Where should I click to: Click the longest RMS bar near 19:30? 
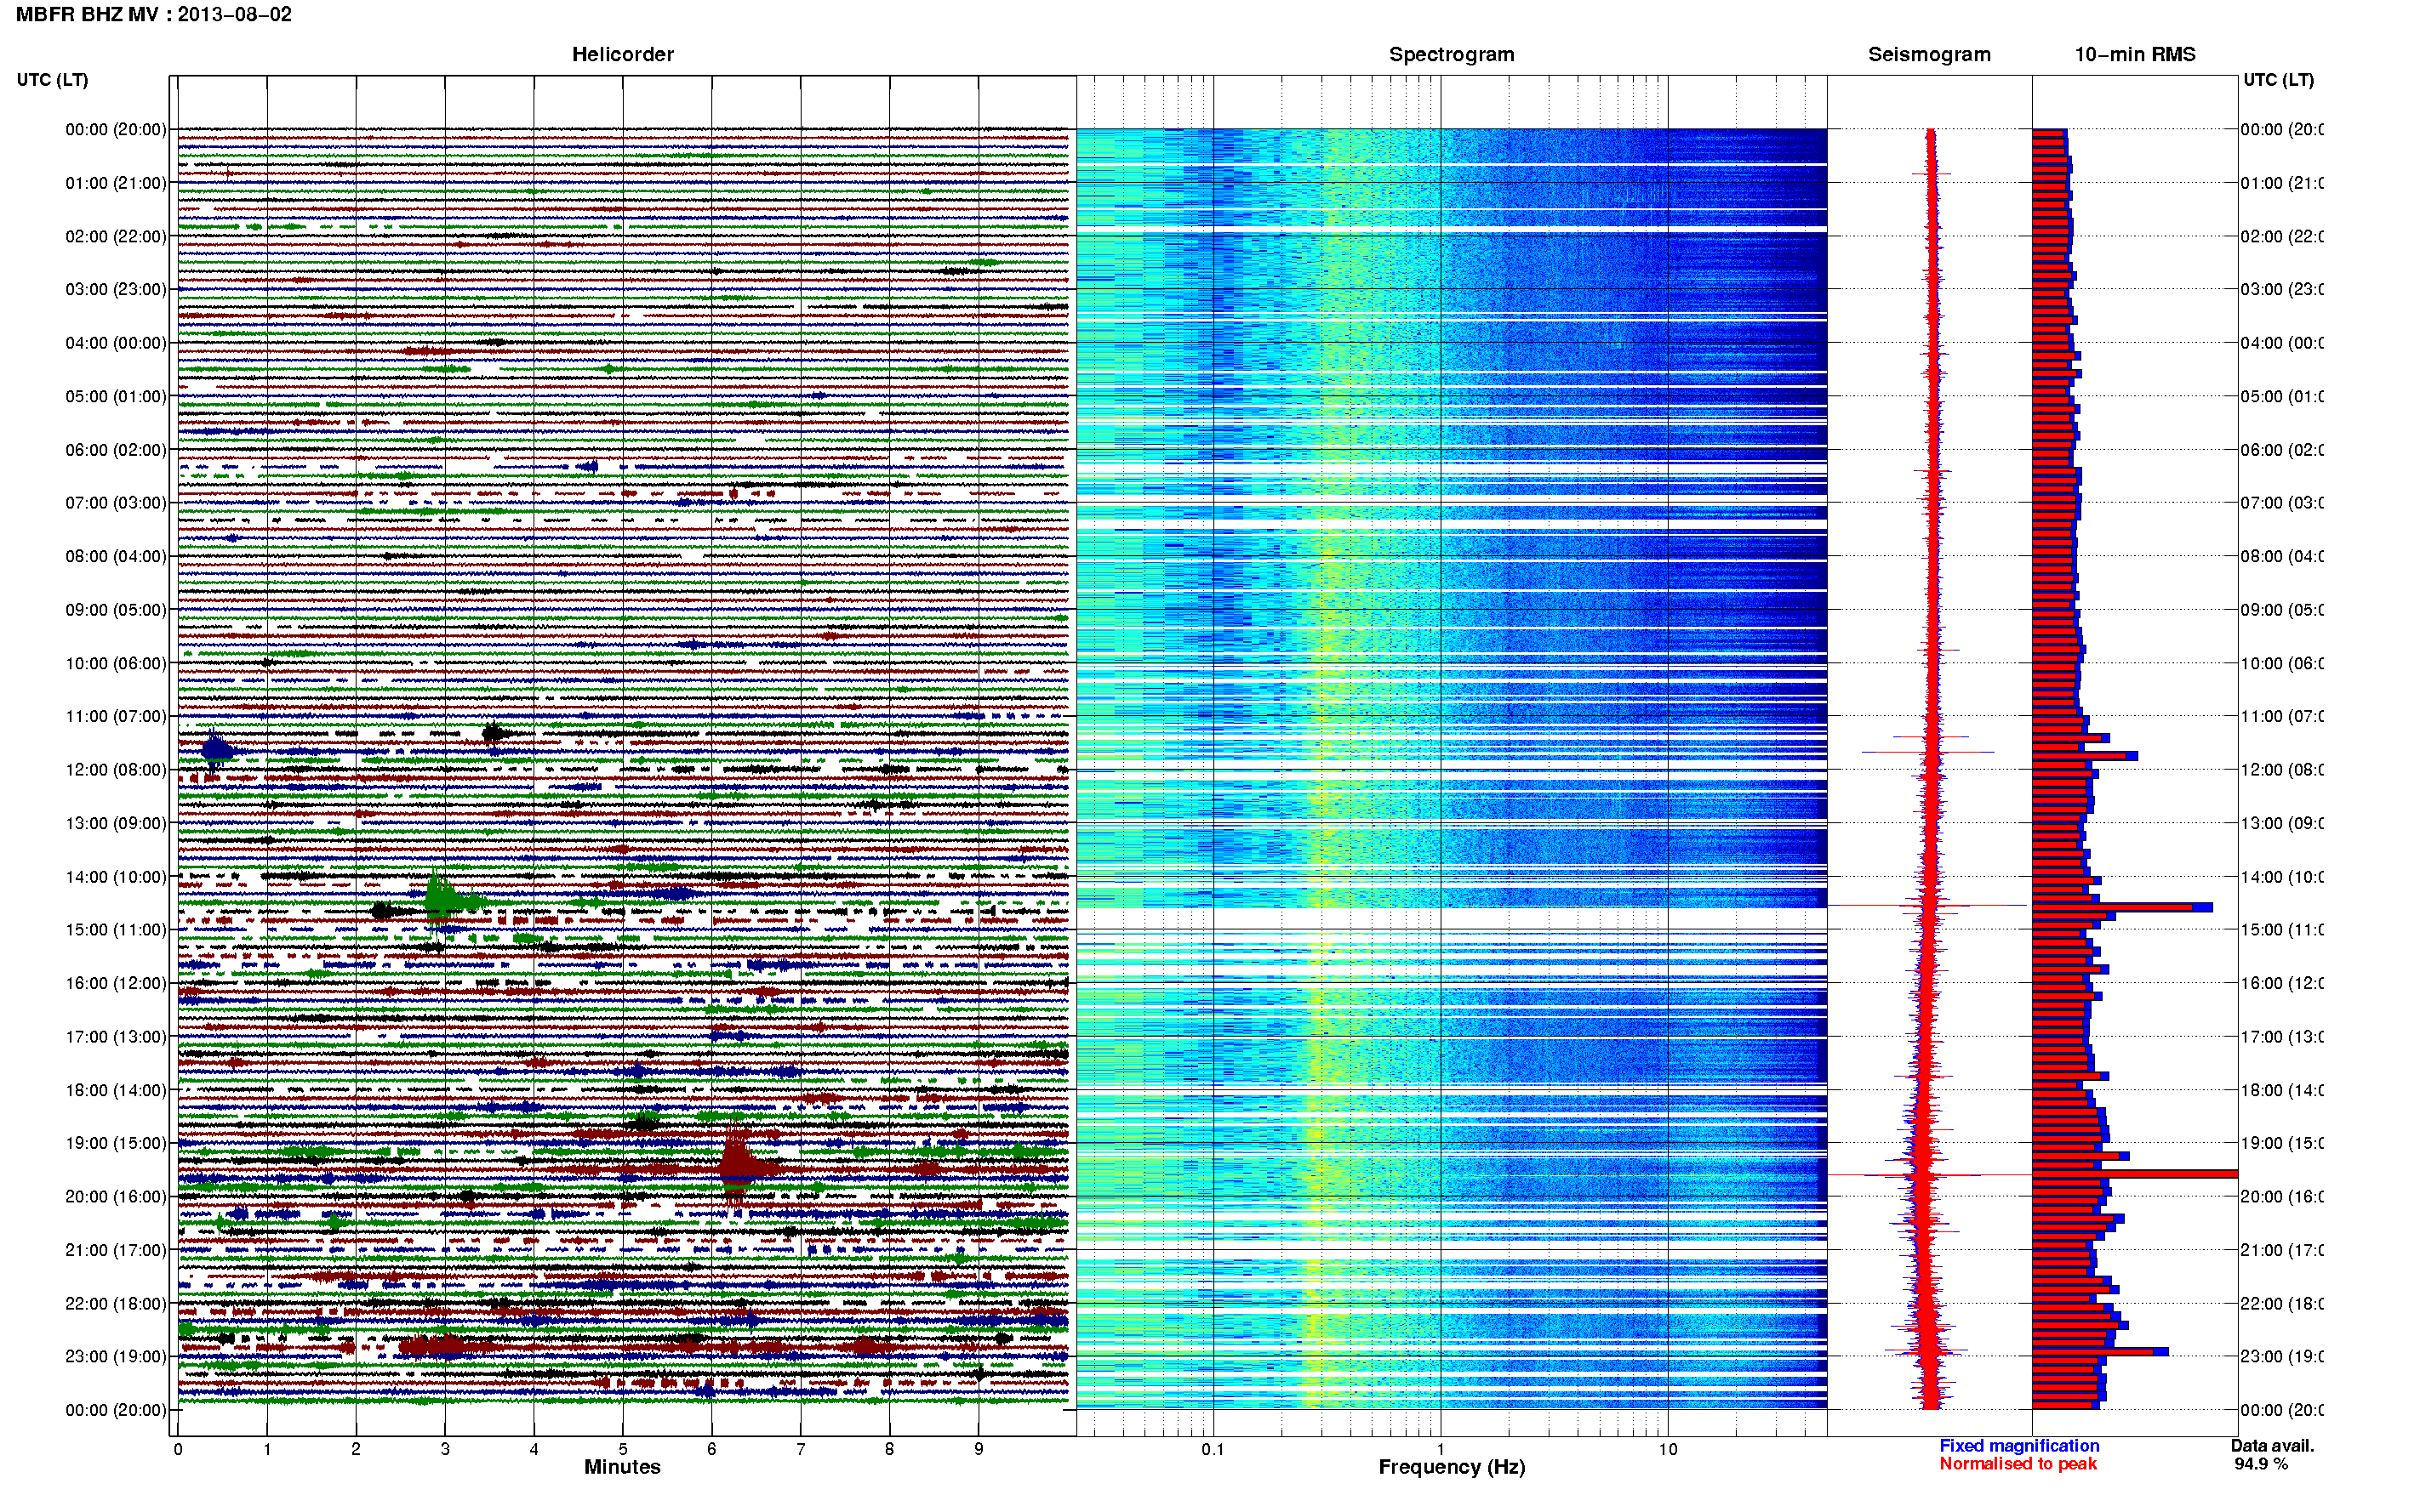pyautogui.click(x=2135, y=1174)
